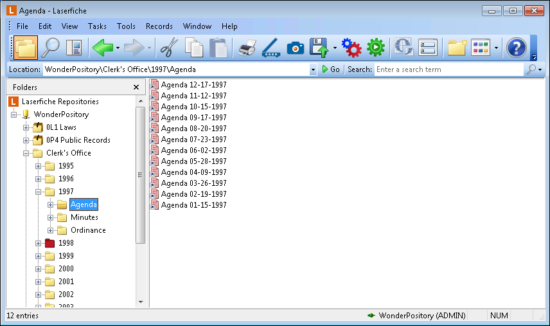Click the red 1998 folder icon
The image size is (550, 326).
[x=50, y=243]
